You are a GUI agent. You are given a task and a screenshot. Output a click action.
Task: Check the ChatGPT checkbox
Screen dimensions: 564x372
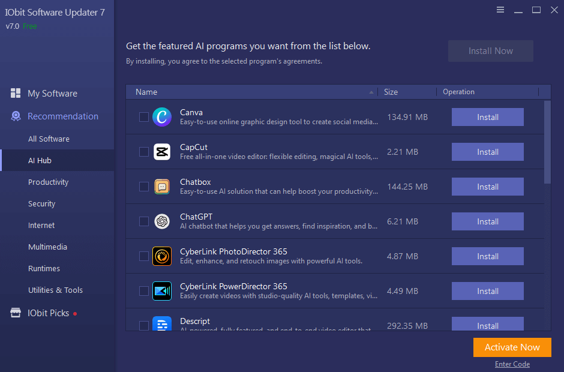[143, 221]
